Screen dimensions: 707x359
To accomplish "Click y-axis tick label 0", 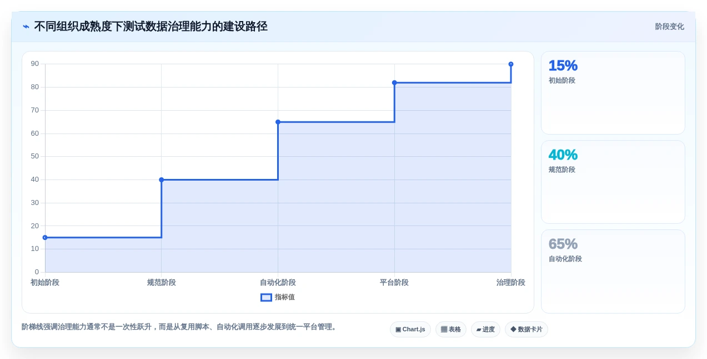I will (x=37, y=272).
